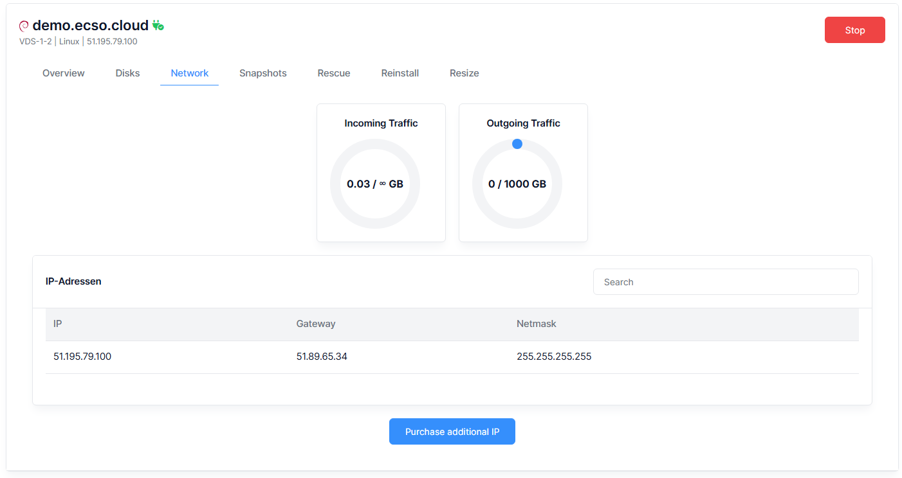Select the 51.195.79.100 table cell
This screenshot has height=478, width=902.
[82, 357]
